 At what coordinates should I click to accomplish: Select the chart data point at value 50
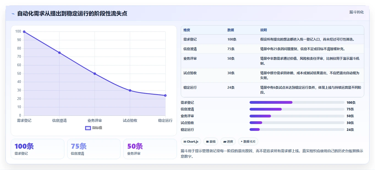pos(95,74)
